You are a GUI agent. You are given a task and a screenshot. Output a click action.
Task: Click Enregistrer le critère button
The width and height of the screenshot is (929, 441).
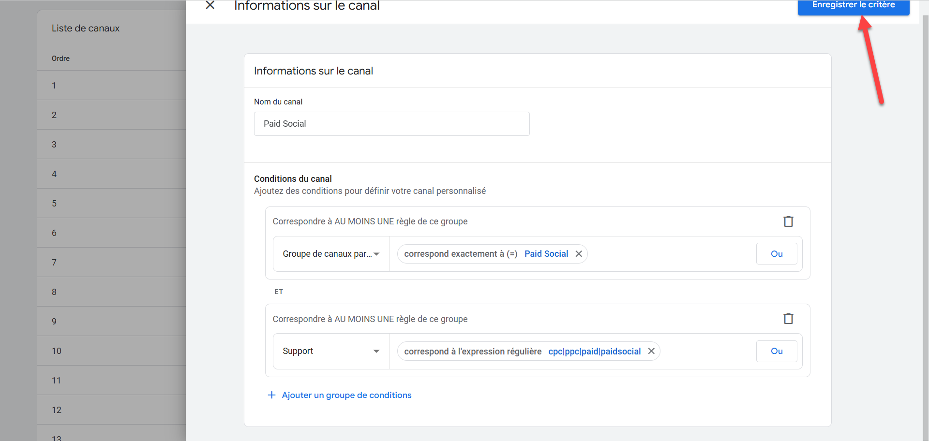(853, 6)
